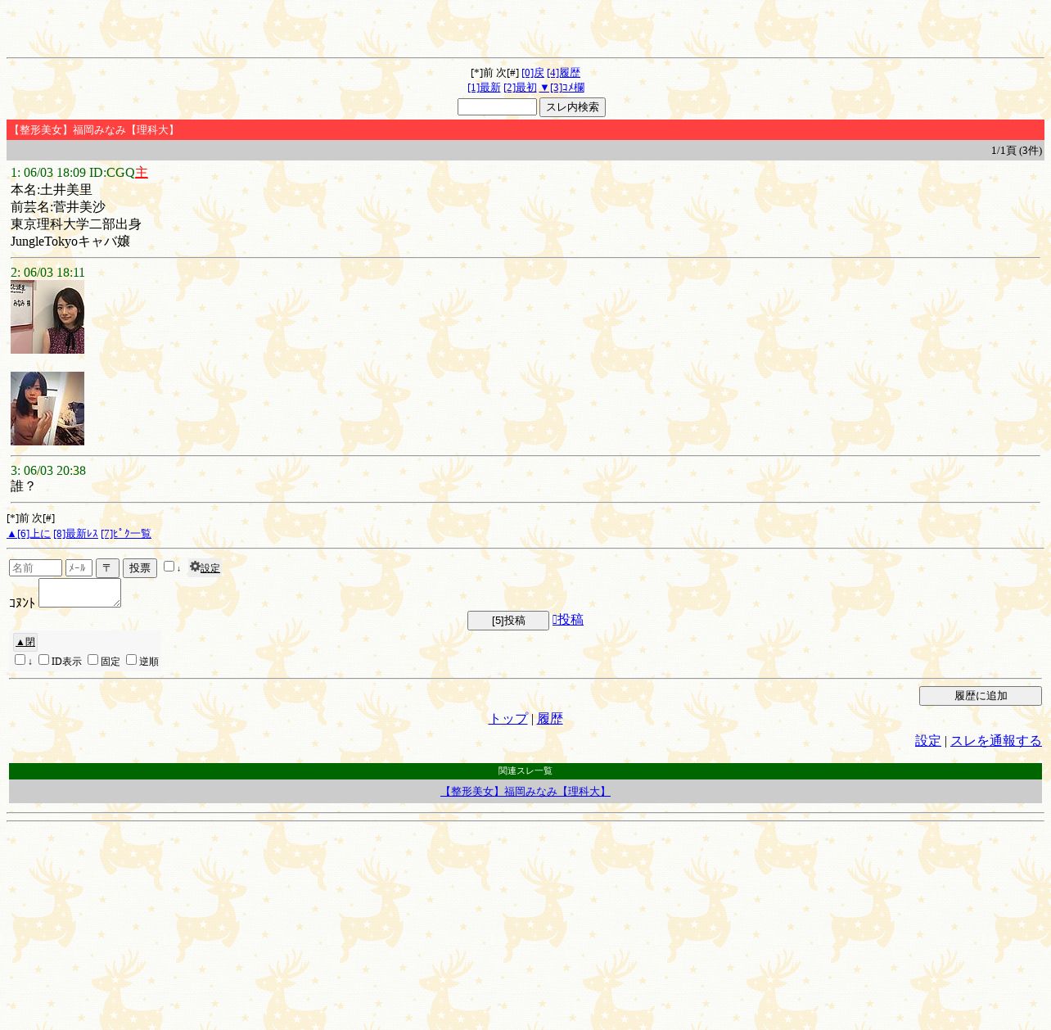Click the red 主 mark on post 1
The width and height of the screenshot is (1051, 1030).
142,173
